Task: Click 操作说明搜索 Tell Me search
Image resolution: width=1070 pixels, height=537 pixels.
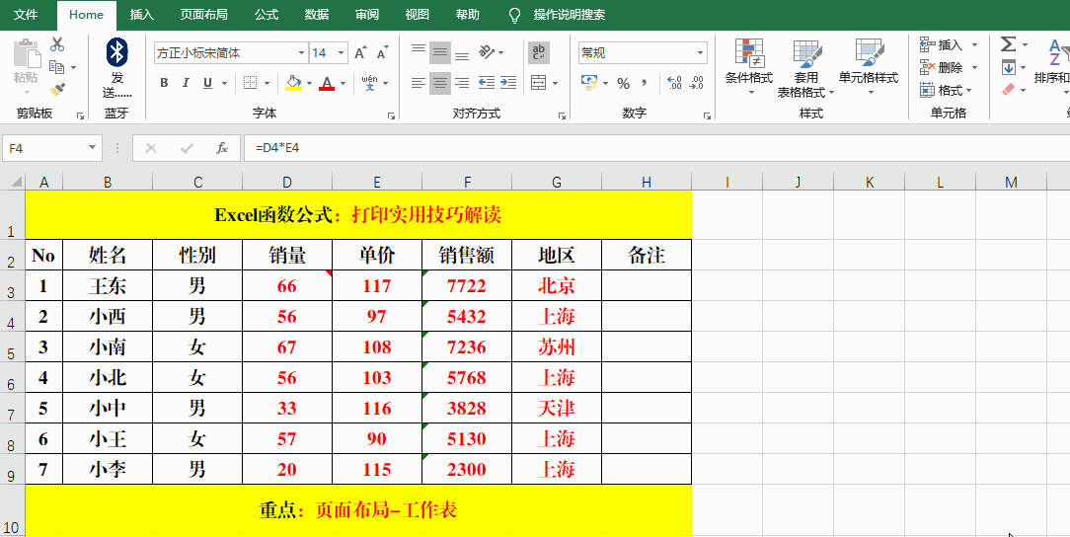Action: pyautogui.click(x=570, y=15)
